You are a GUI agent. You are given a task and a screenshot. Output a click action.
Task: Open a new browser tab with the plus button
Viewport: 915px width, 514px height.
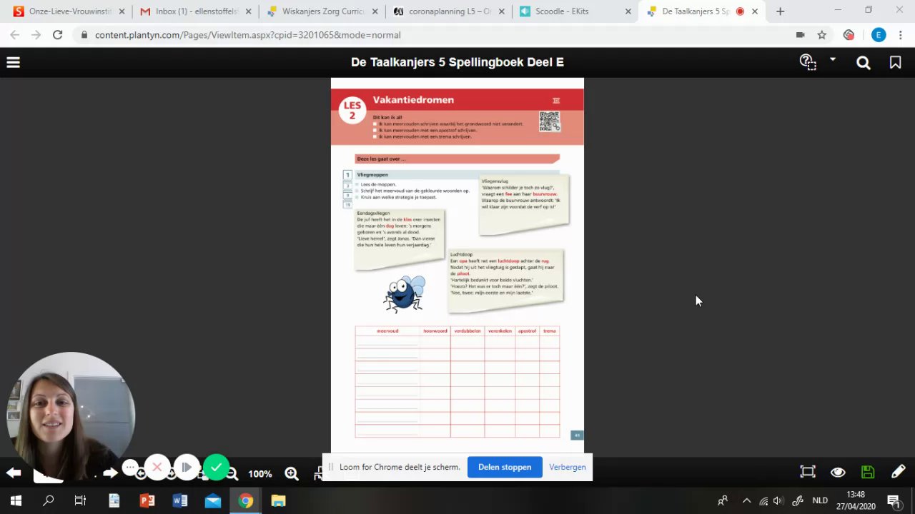780,11
